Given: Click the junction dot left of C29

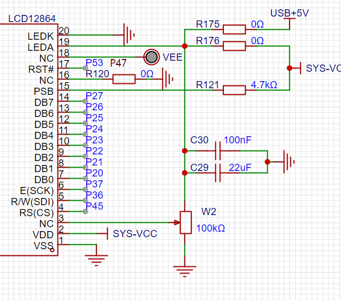Looking at the screenshot, I should [x=185, y=173].
